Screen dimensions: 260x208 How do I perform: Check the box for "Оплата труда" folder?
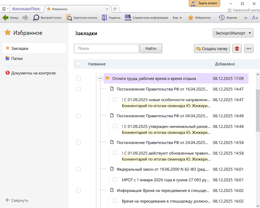coord(79,79)
